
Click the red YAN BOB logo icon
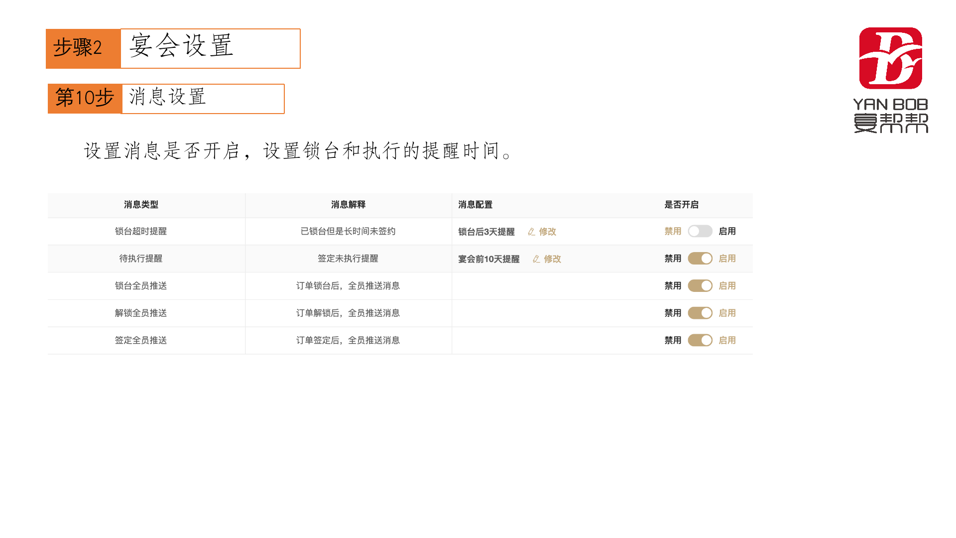click(x=890, y=58)
